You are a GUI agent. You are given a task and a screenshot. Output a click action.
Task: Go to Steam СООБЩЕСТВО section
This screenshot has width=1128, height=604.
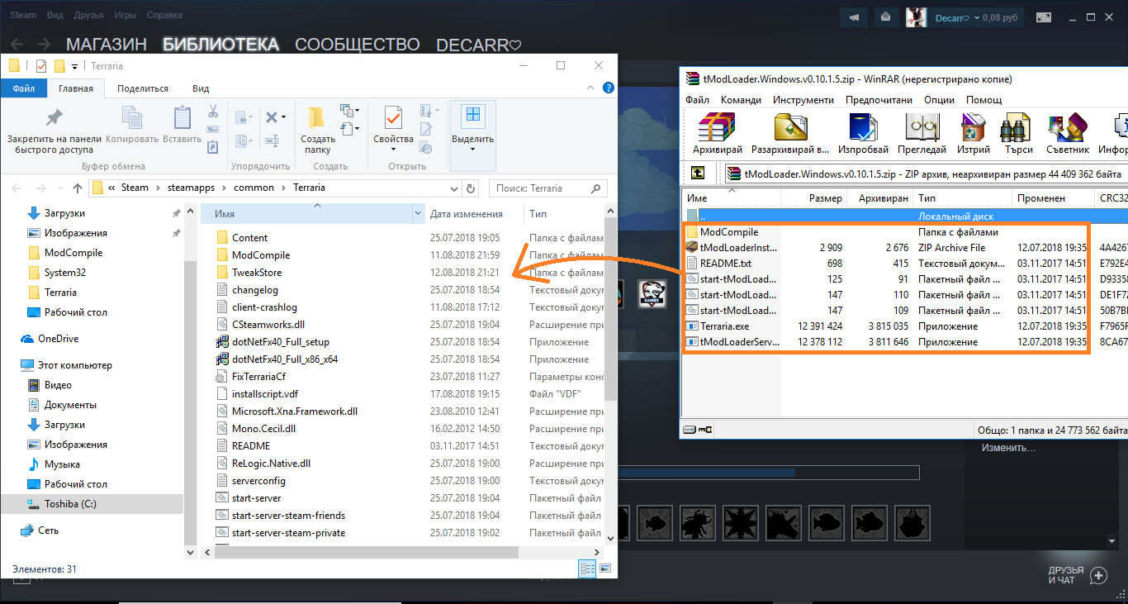358,45
